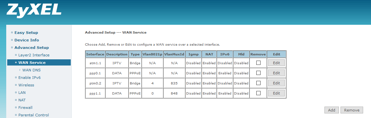Screen dimensions: 371x118
Task: Add a new WAN service
Action: pyautogui.click(x=331, y=110)
